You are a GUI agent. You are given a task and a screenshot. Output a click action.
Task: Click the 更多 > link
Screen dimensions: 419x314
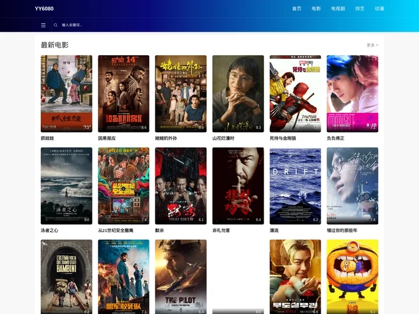(372, 45)
